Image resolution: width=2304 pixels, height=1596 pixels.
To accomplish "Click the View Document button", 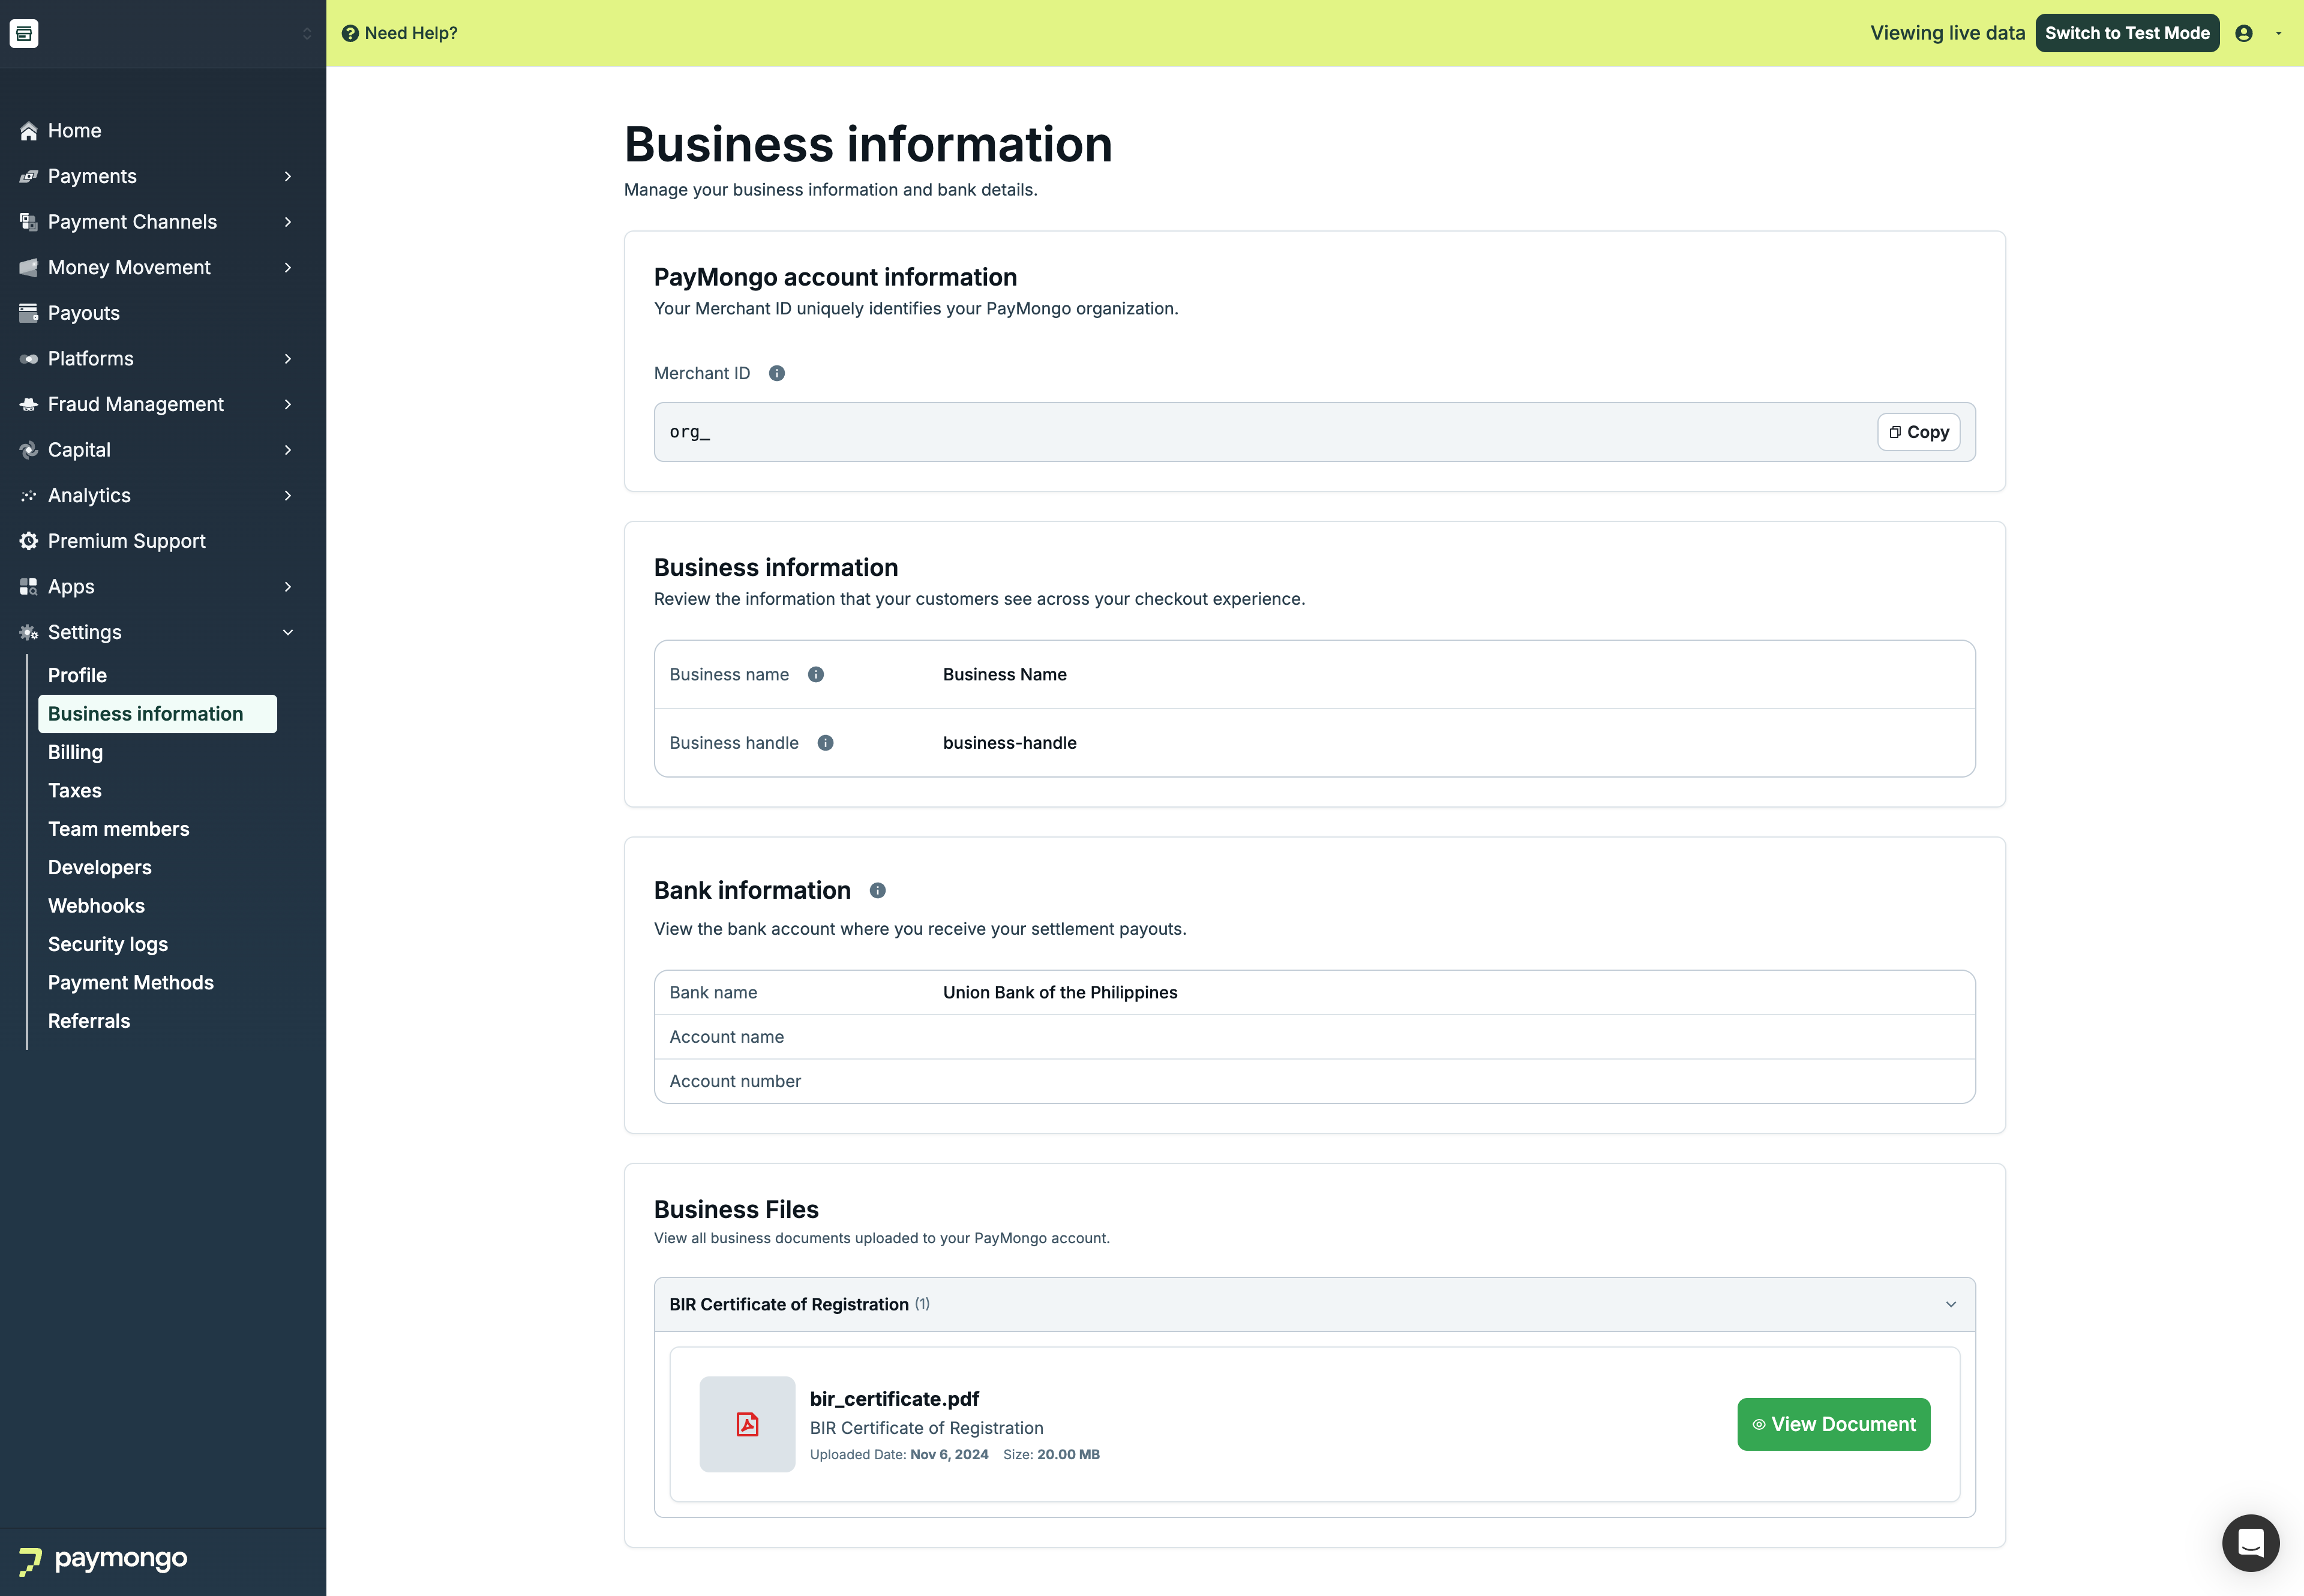I will click(1833, 1423).
